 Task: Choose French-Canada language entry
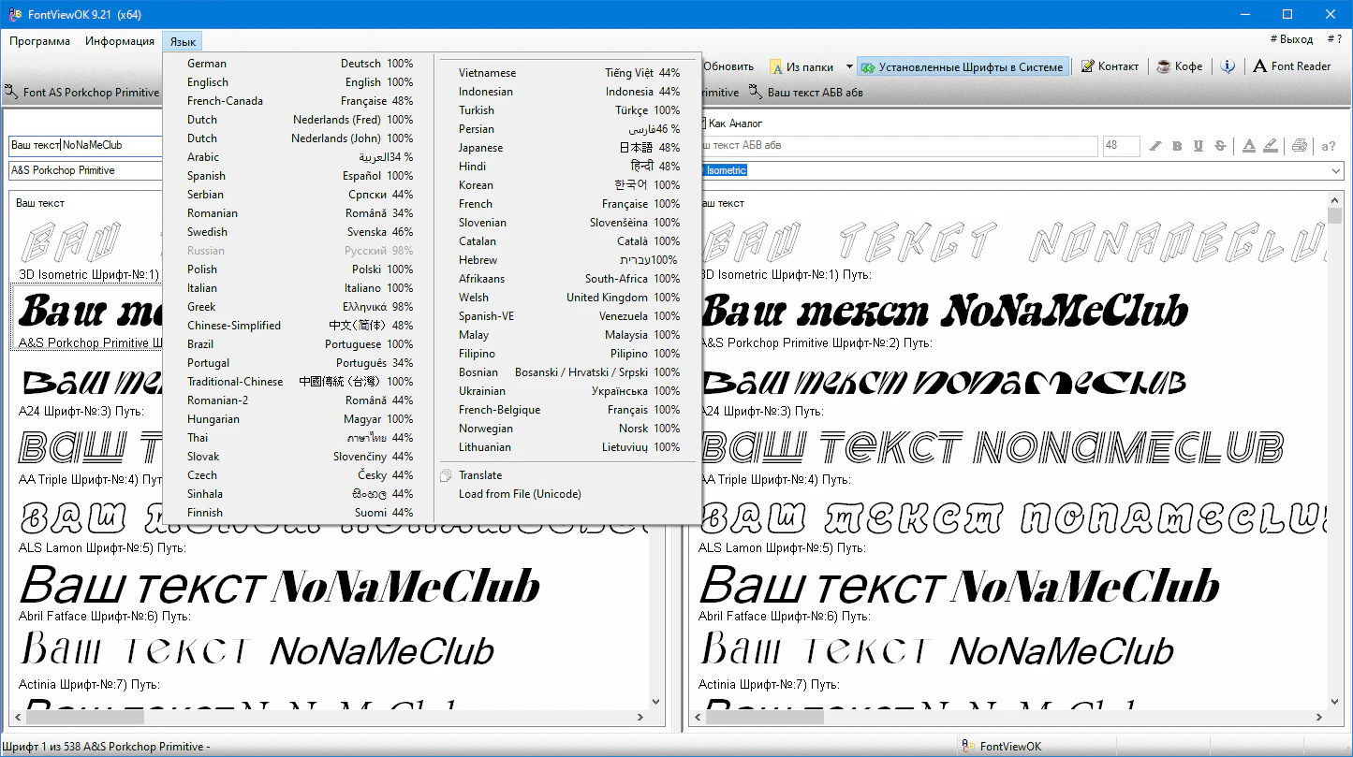[x=298, y=101]
